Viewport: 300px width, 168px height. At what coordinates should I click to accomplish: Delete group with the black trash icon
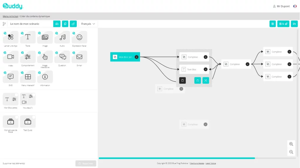[x=183, y=80]
